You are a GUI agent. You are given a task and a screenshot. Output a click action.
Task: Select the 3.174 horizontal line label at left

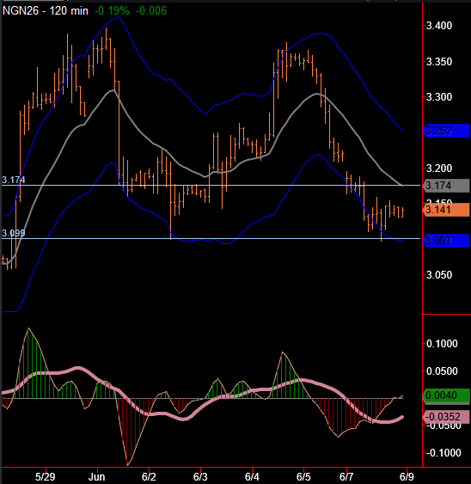coord(14,180)
